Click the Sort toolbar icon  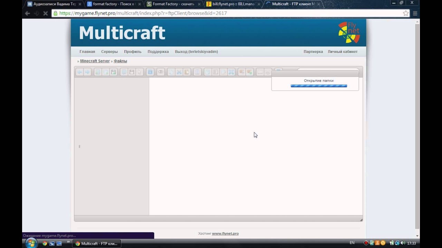268,72
